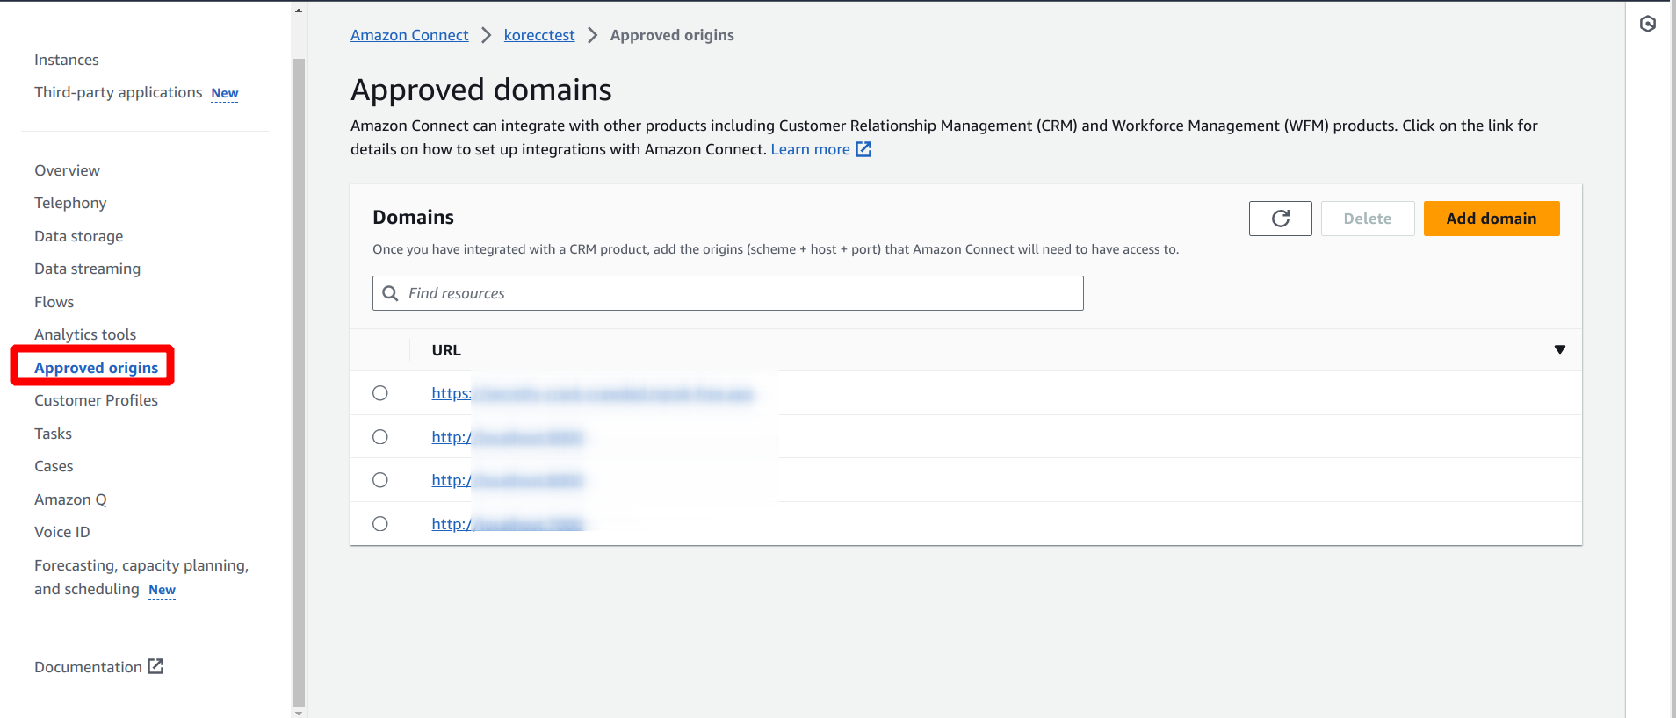Select the radio button for the https domain
The width and height of the screenshot is (1676, 718).
coord(380,393)
